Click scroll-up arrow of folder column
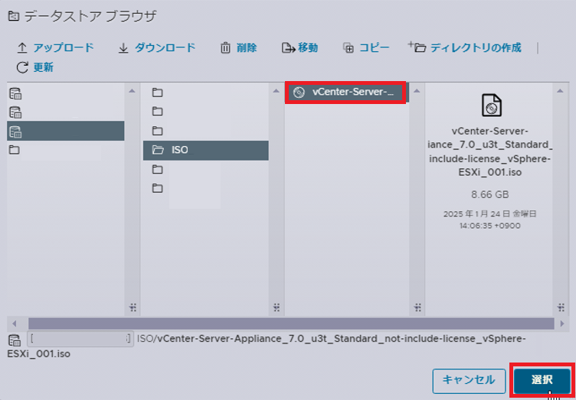Image resolution: width=576 pixels, height=400 pixels. 277,91
